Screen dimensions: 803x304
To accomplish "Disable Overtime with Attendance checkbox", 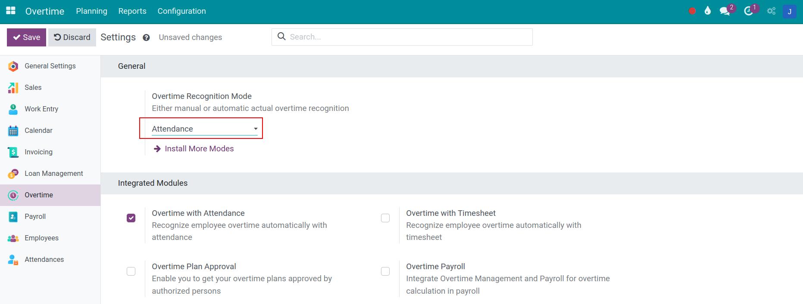I will pyautogui.click(x=131, y=218).
